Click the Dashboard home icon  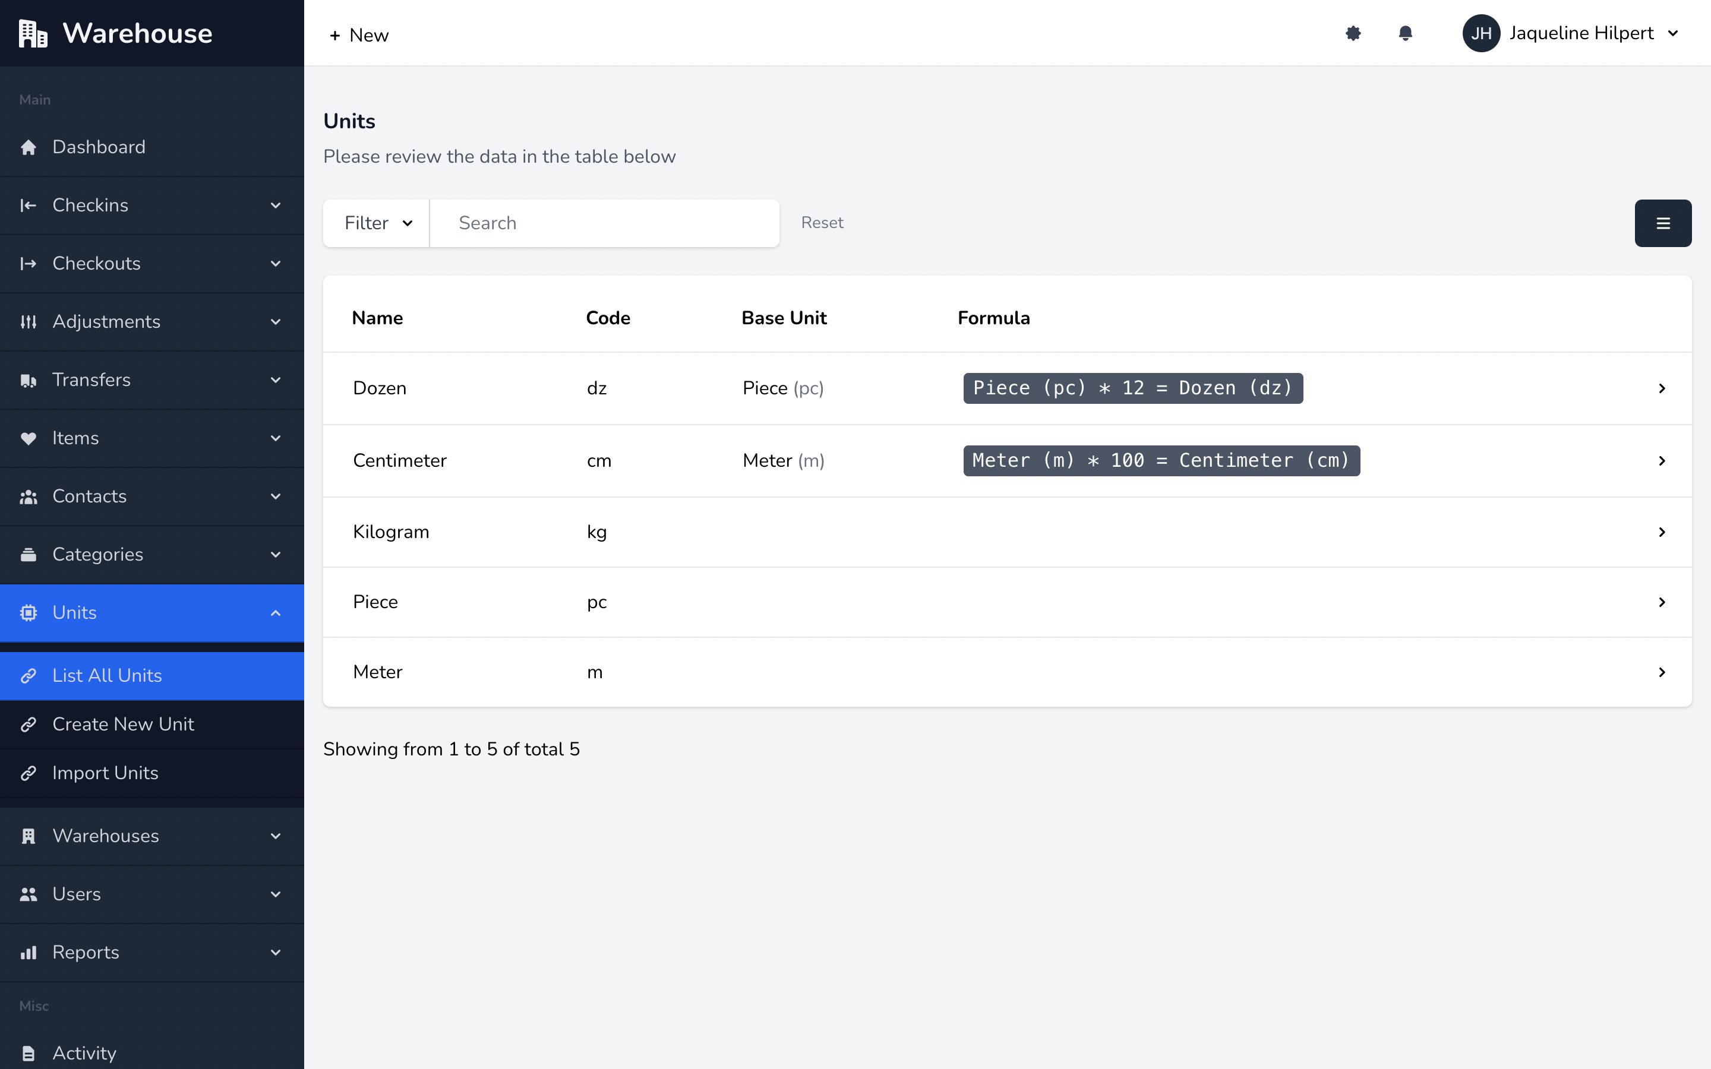pos(29,147)
